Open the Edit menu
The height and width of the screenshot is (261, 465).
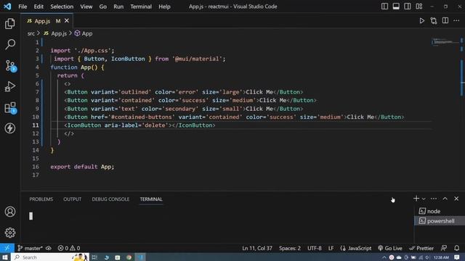coord(39,7)
